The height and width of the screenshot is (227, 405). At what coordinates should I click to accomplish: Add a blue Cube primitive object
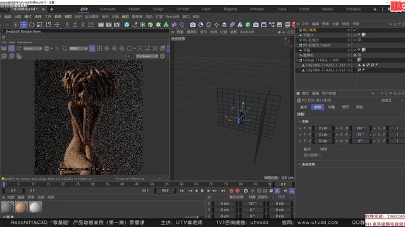click(x=127, y=25)
